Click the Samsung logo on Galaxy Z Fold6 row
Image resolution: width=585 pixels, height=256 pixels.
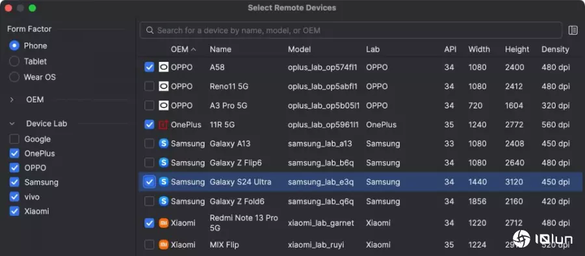[x=163, y=201]
